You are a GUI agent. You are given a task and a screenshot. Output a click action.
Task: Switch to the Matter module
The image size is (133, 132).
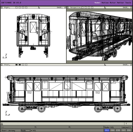120,3
